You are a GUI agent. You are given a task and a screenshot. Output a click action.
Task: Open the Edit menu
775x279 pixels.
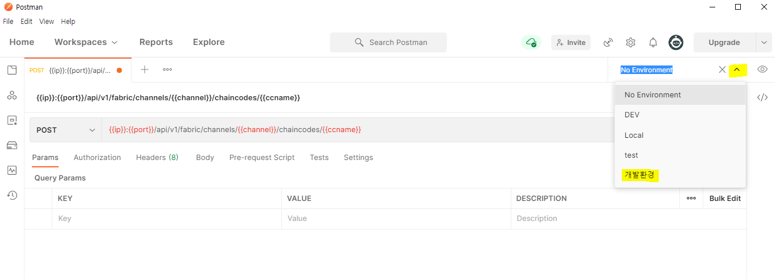[26, 21]
